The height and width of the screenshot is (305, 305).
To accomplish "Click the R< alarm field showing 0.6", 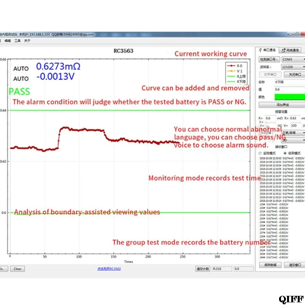I will [271, 118].
